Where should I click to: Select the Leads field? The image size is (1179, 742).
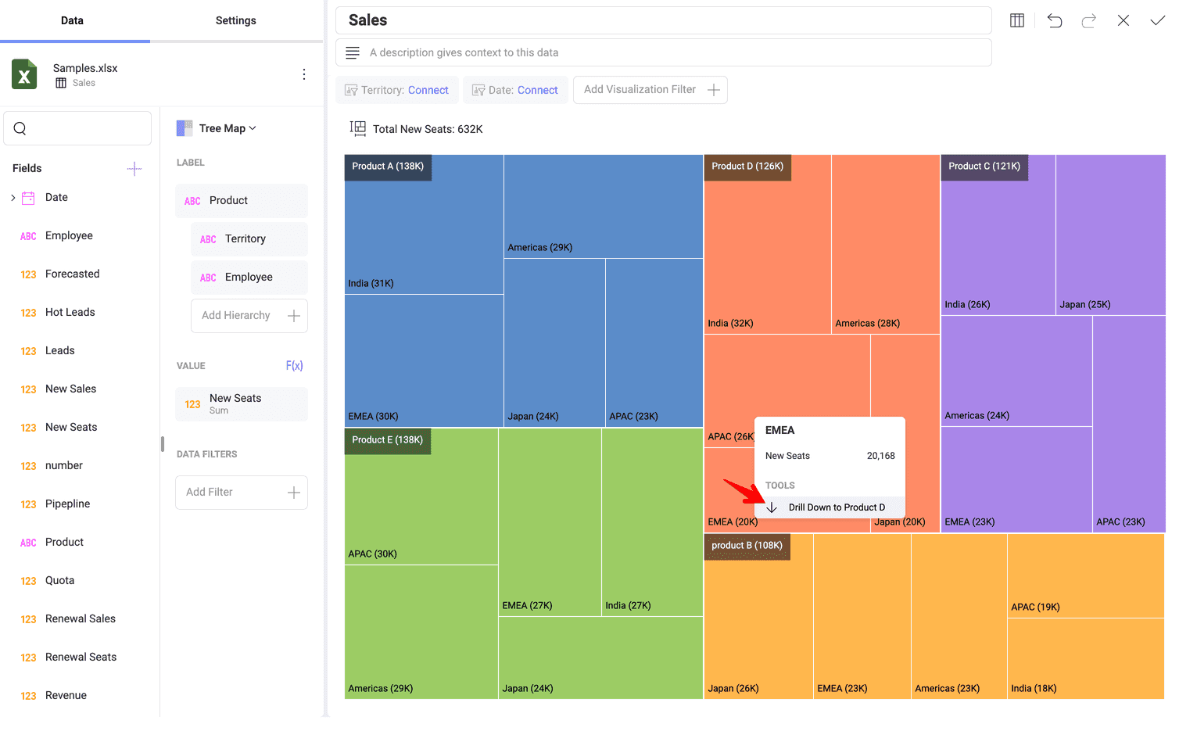60,351
